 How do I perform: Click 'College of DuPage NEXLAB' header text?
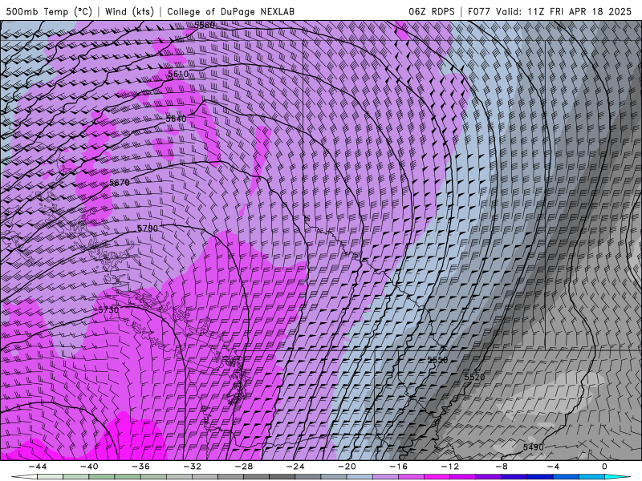(230, 11)
